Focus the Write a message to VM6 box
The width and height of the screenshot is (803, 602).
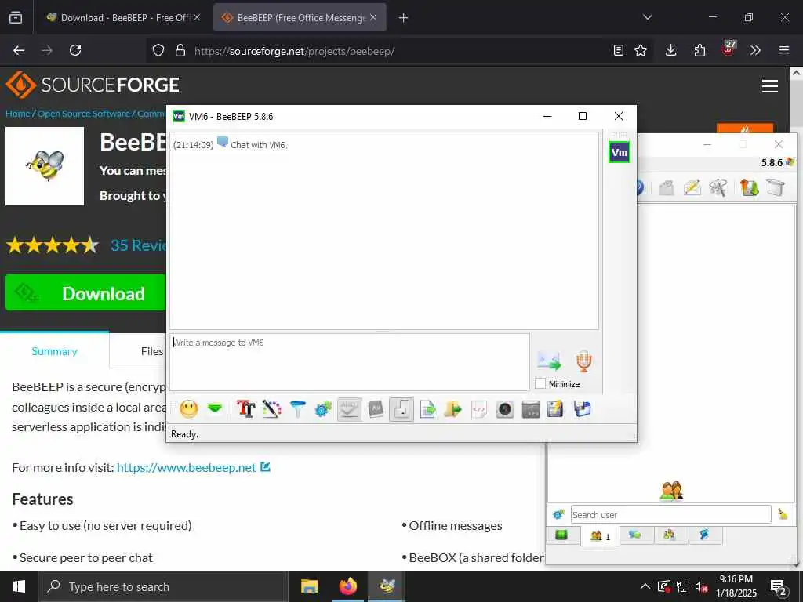tap(349, 362)
